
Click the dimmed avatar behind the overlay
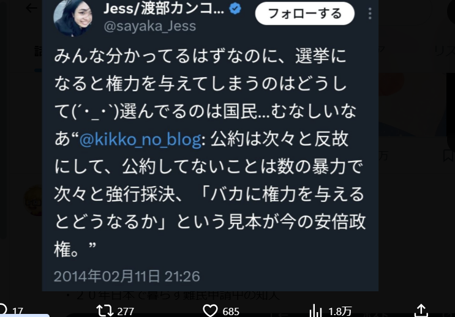(x=33, y=201)
